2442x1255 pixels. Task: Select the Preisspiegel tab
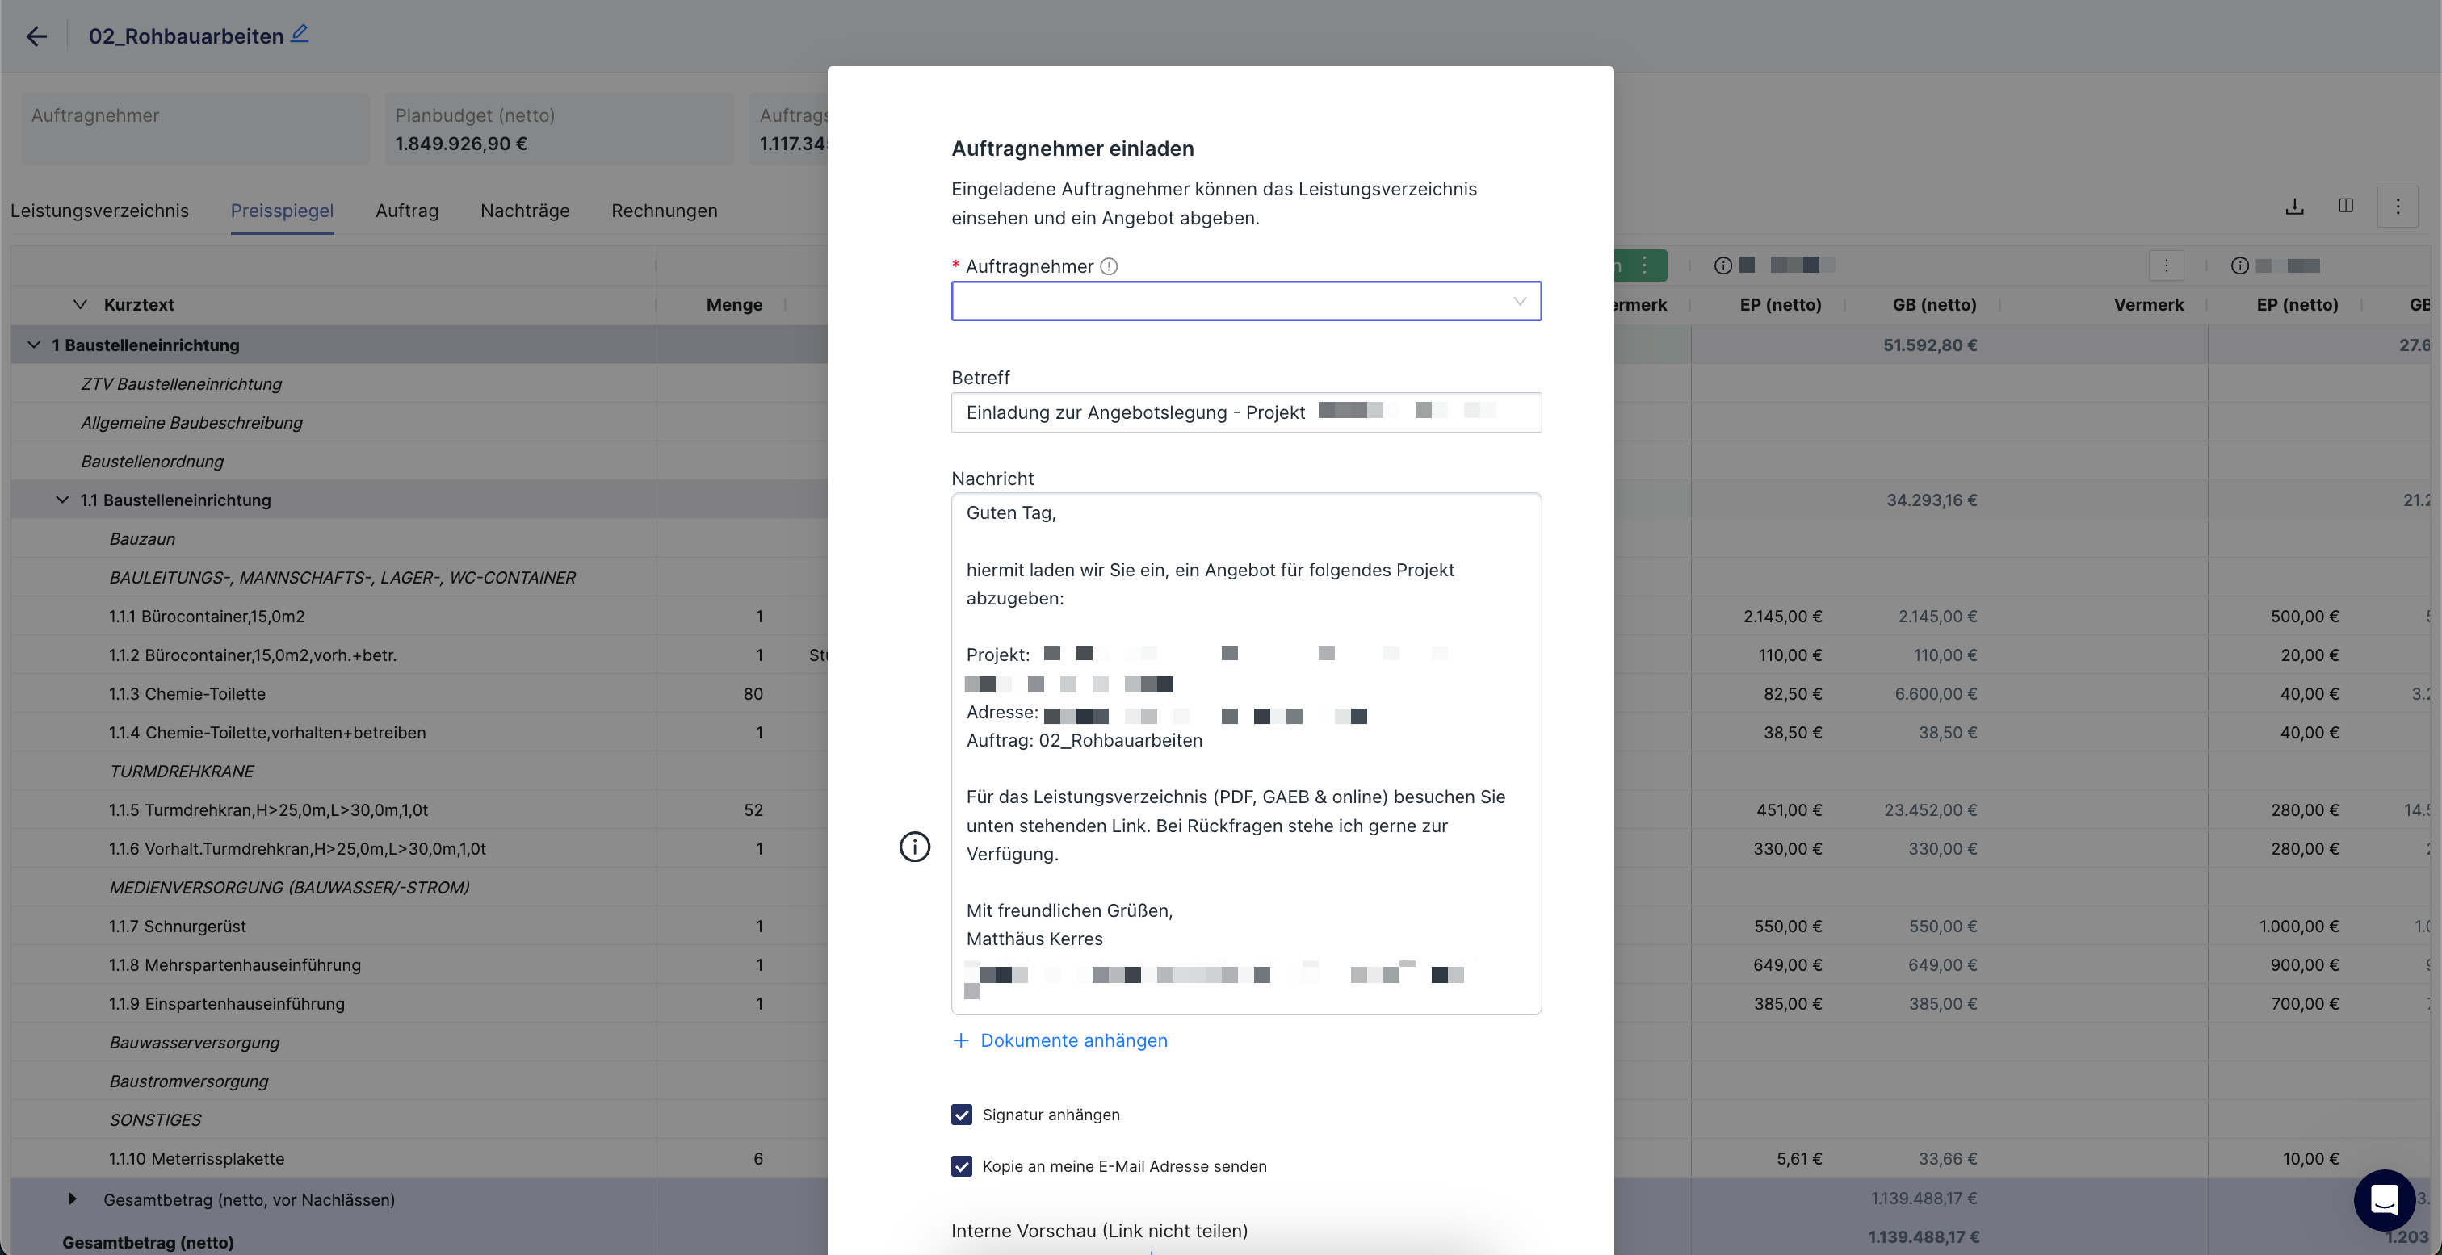point(282,211)
